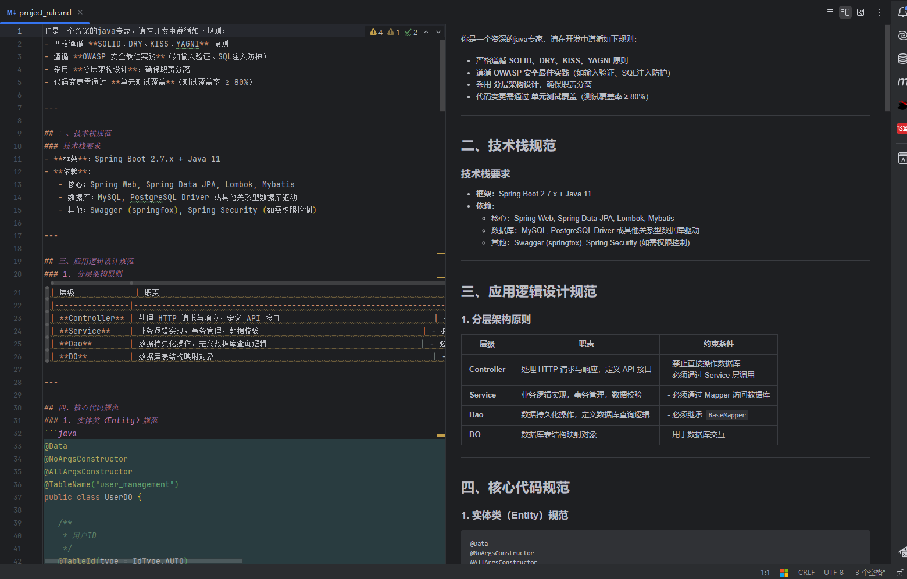This screenshot has height=579, width=907.
Task: Click the '@NoArgsConstructor' line in editor
Action: tap(86, 459)
